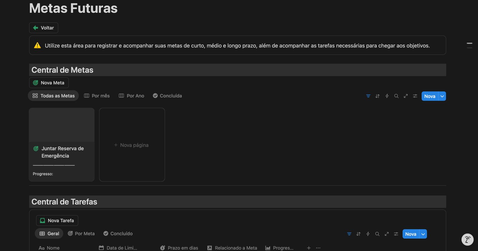Open table column options ellipsis

318,248
